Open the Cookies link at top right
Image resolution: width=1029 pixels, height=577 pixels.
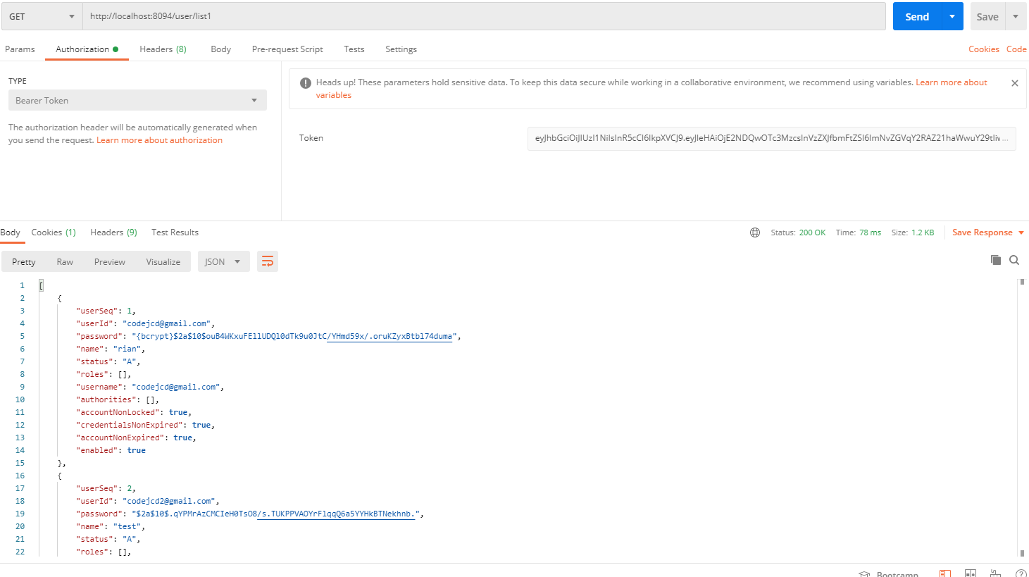[x=983, y=49]
